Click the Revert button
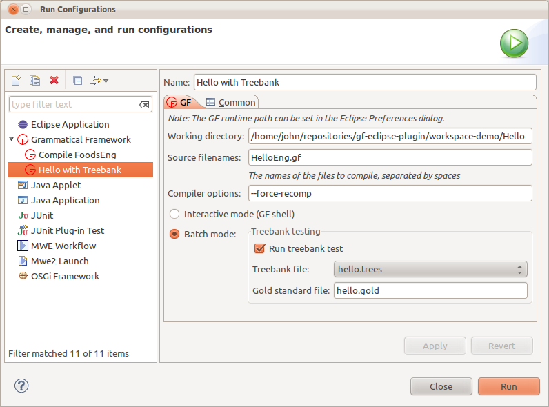 501,346
